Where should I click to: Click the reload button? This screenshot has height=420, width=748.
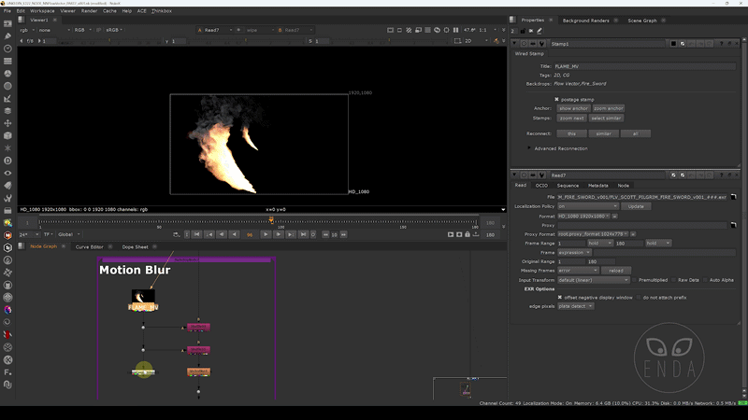[x=616, y=271]
